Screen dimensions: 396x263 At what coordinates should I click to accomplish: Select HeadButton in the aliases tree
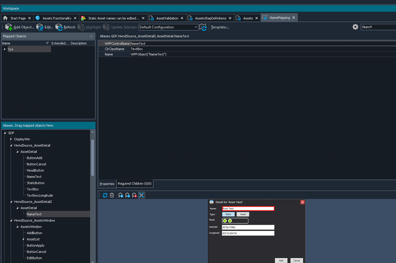click(35, 171)
